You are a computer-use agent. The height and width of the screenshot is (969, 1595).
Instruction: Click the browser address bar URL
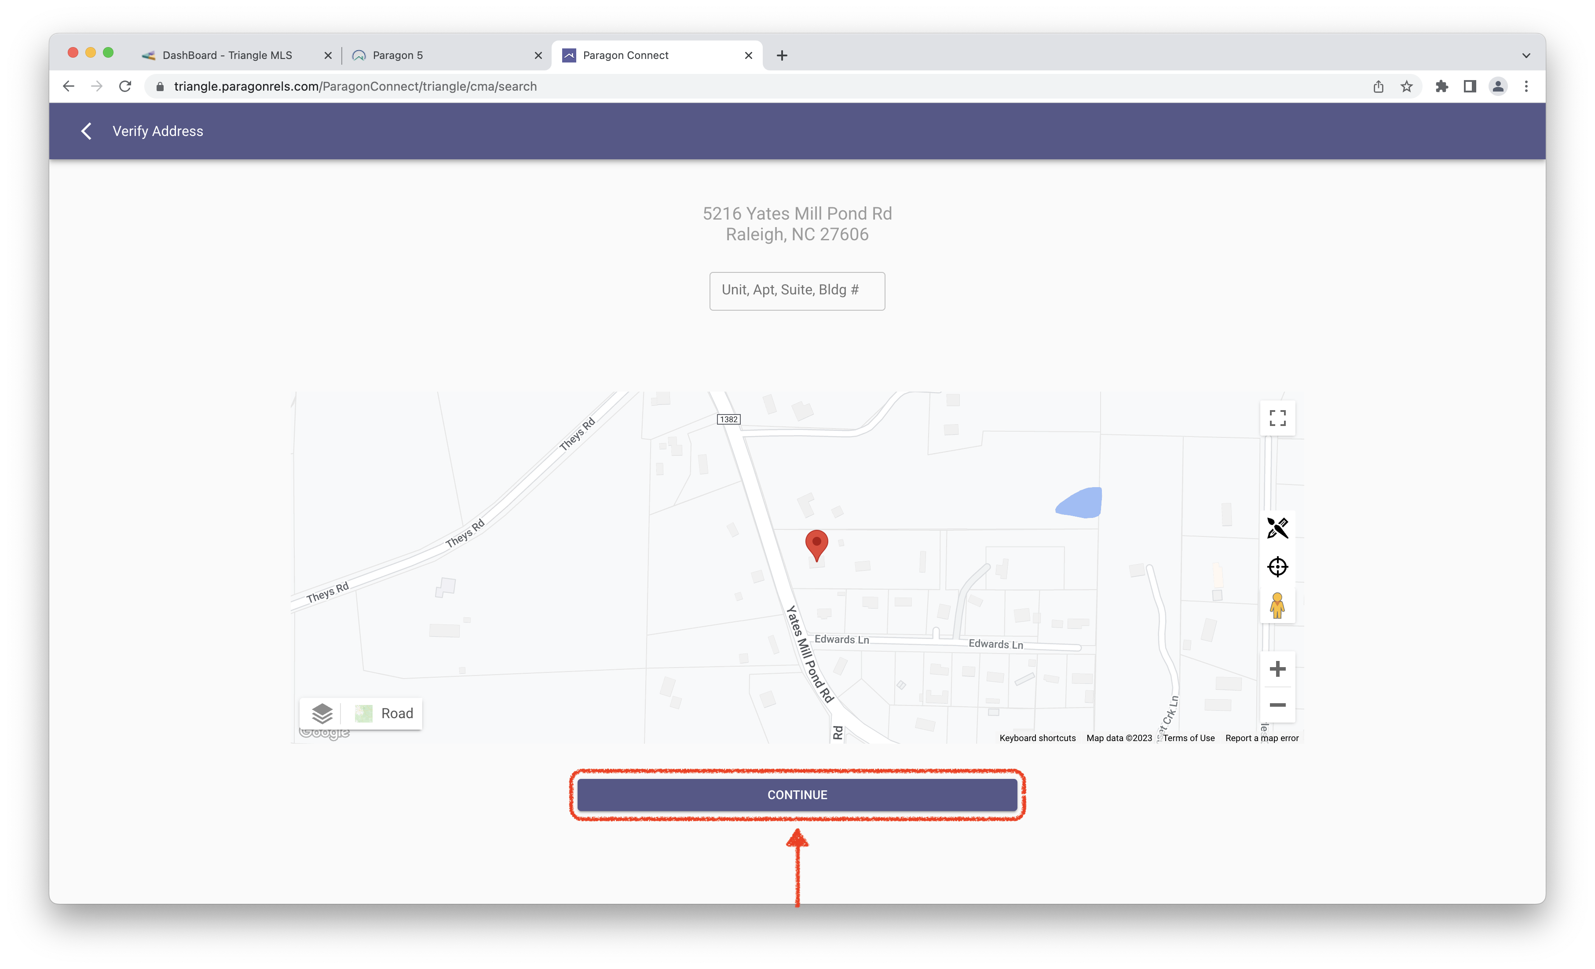click(x=355, y=86)
